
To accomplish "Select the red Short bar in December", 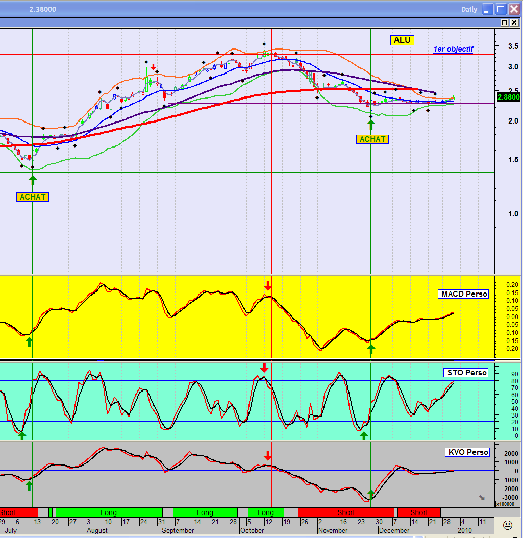I will pyautogui.click(x=419, y=512).
